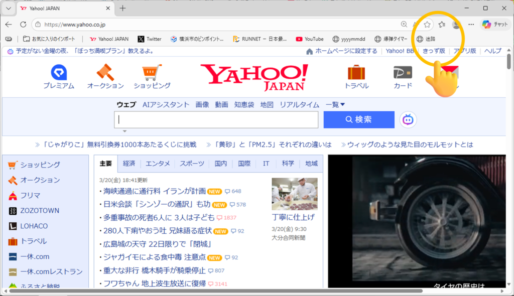This screenshot has height=296, width=514.
Task: Switch to the エンタメ news tab
Action: click(158, 164)
